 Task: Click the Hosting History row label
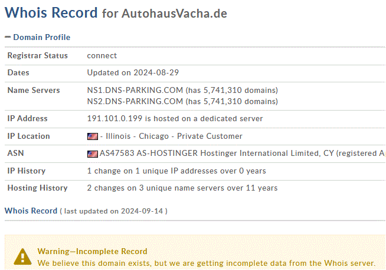pyautogui.click(x=37, y=188)
